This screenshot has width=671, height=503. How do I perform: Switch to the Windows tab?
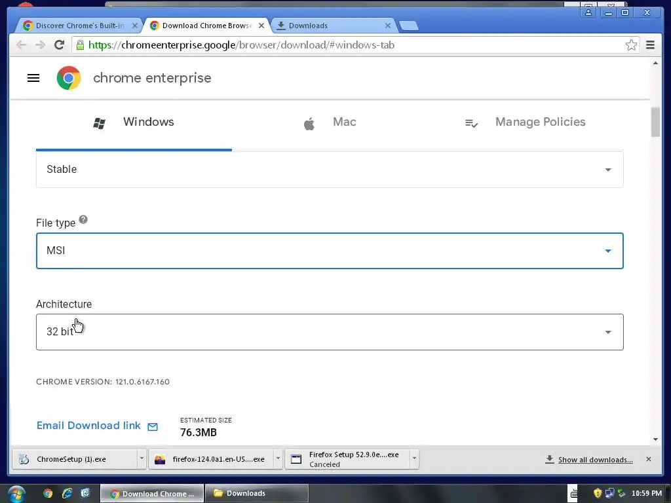[x=134, y=122]
